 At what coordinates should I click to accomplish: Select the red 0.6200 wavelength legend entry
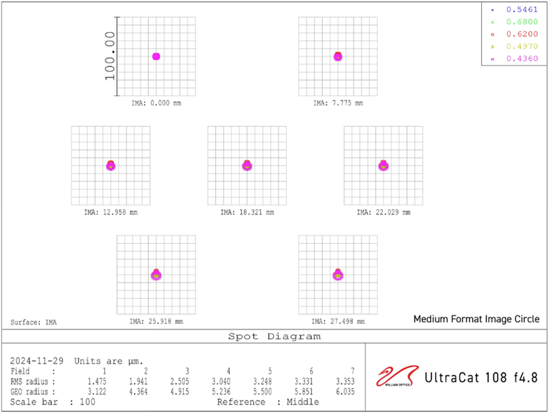point(516,34)
